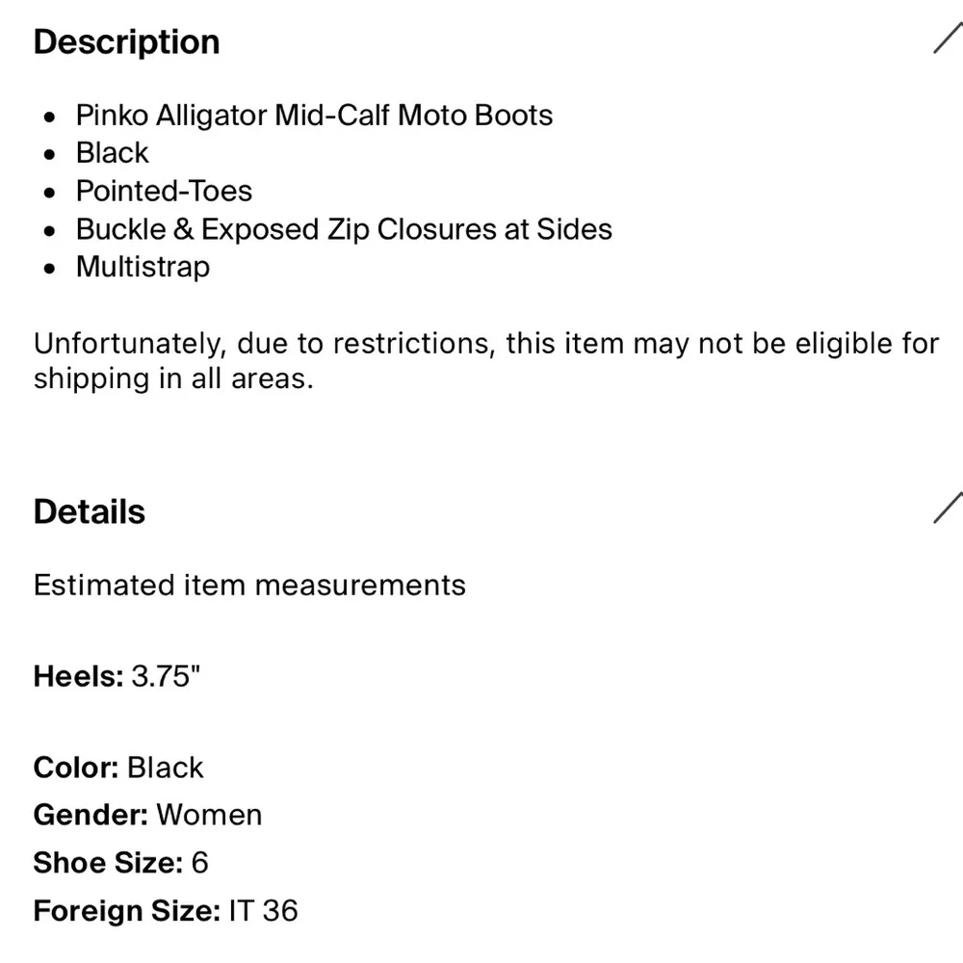Click the Shoe Size label
963x963 pixels.
coord(107,862)
